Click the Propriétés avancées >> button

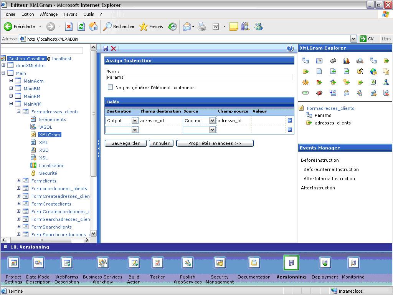(x=215, y=143)
